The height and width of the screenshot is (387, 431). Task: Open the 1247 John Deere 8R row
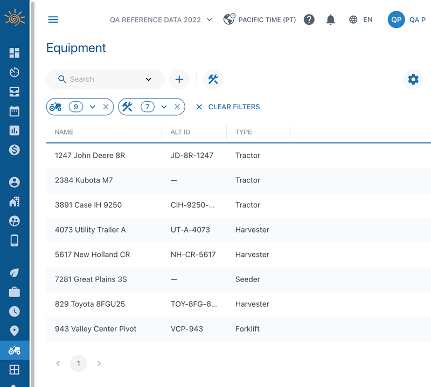239,156
